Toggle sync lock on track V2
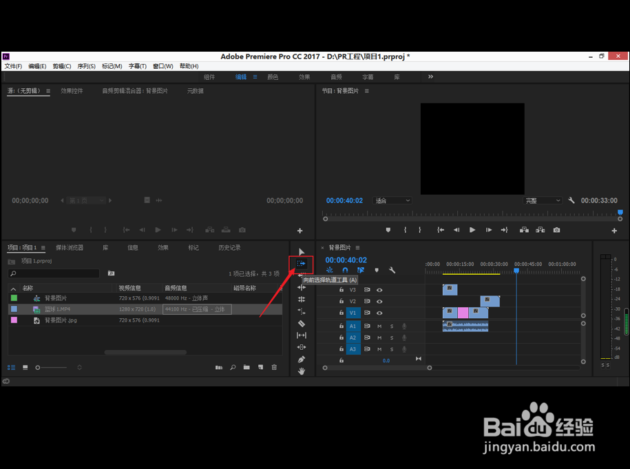The image size is (630, 469). (x=367, y=301)
